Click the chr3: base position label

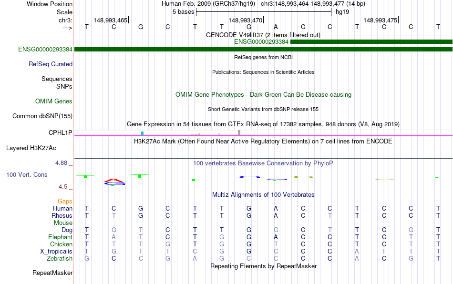click(x=65, y=20)
